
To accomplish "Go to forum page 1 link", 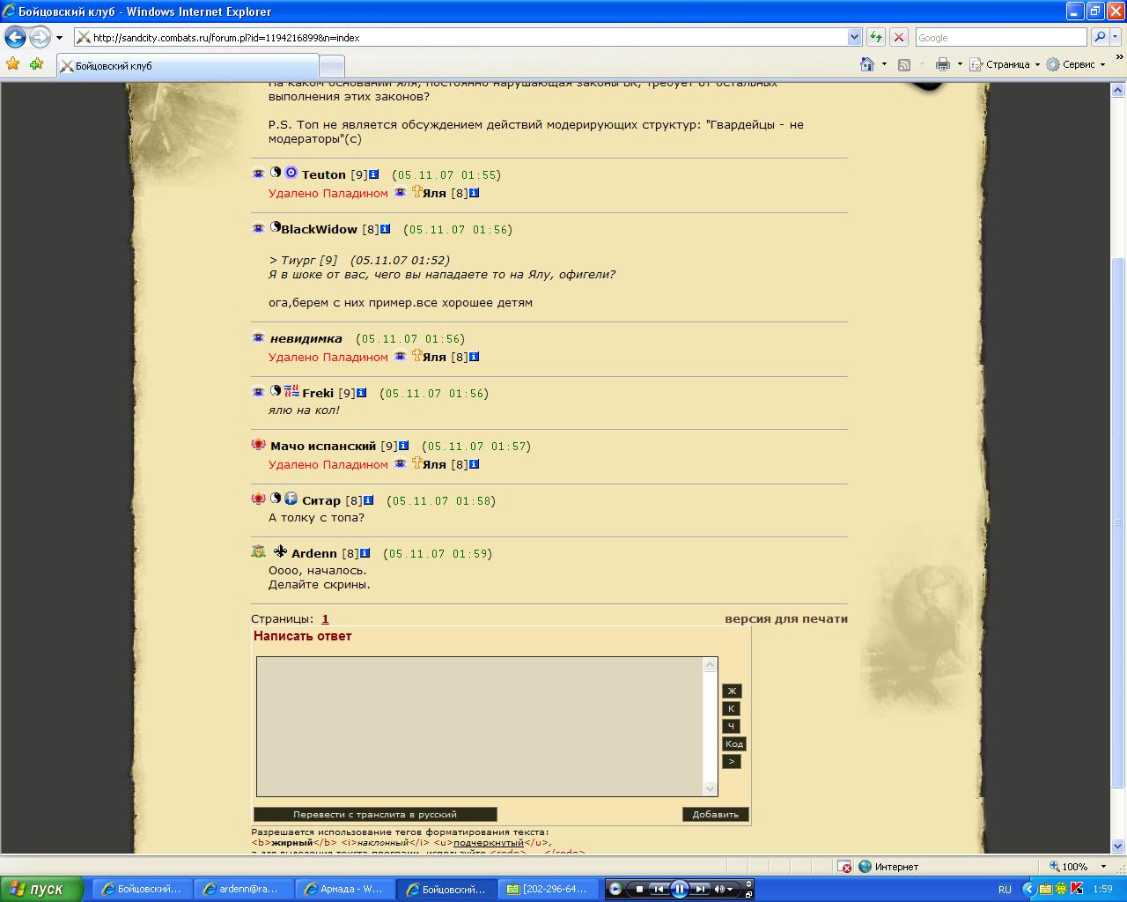I will (x=325, y=618).
